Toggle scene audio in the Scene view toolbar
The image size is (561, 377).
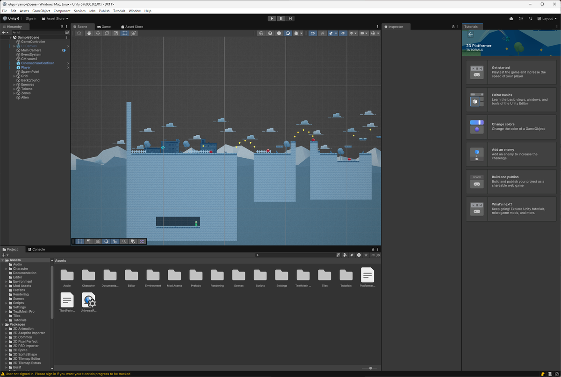(x=323, y=33)
